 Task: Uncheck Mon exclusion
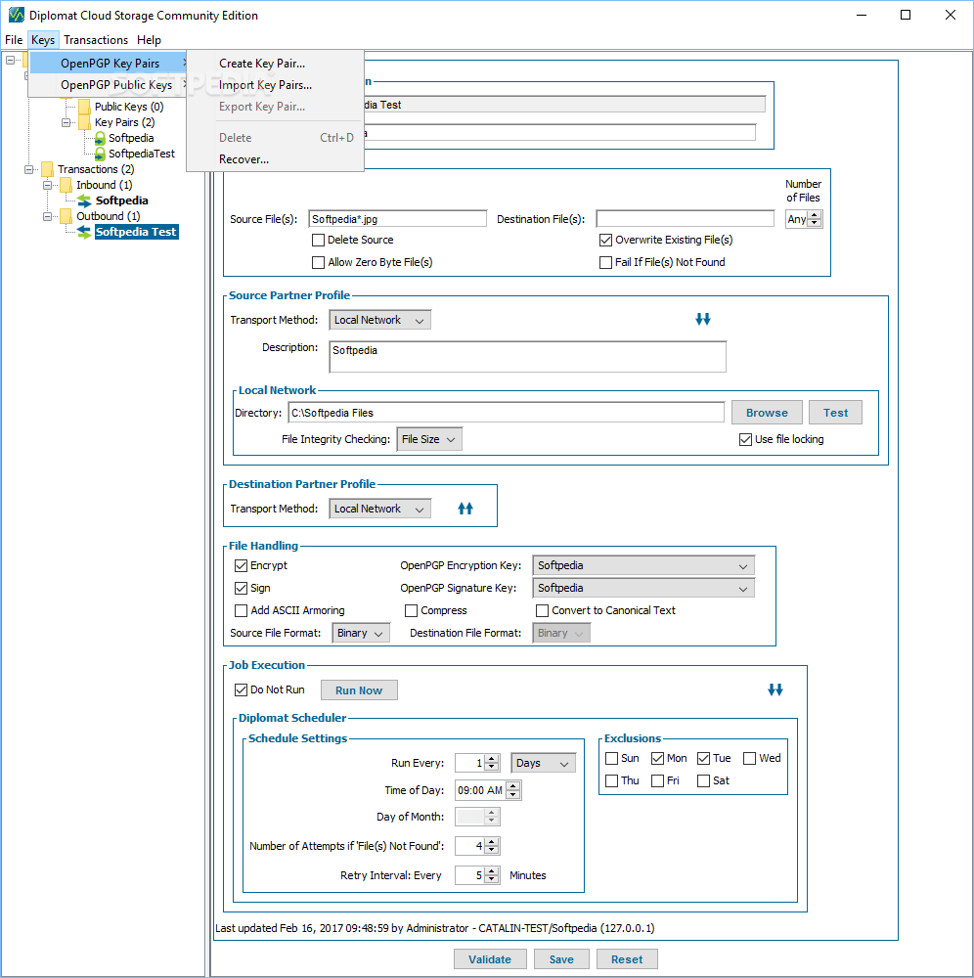657,758
